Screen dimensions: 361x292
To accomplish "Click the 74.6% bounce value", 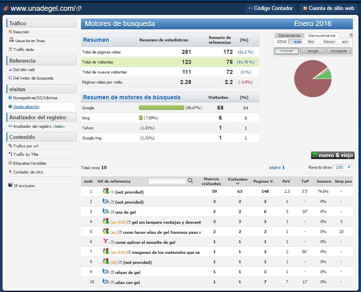I will pos(323,192).
